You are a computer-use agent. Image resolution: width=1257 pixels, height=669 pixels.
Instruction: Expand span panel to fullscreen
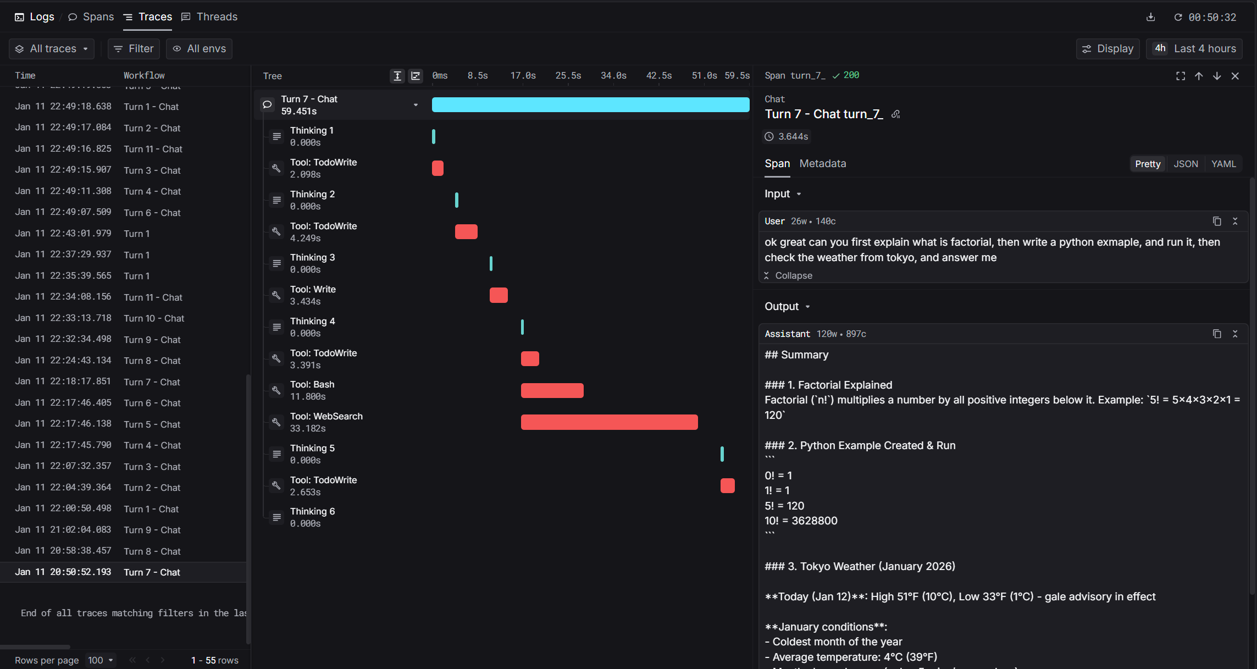pos(1180,76)
